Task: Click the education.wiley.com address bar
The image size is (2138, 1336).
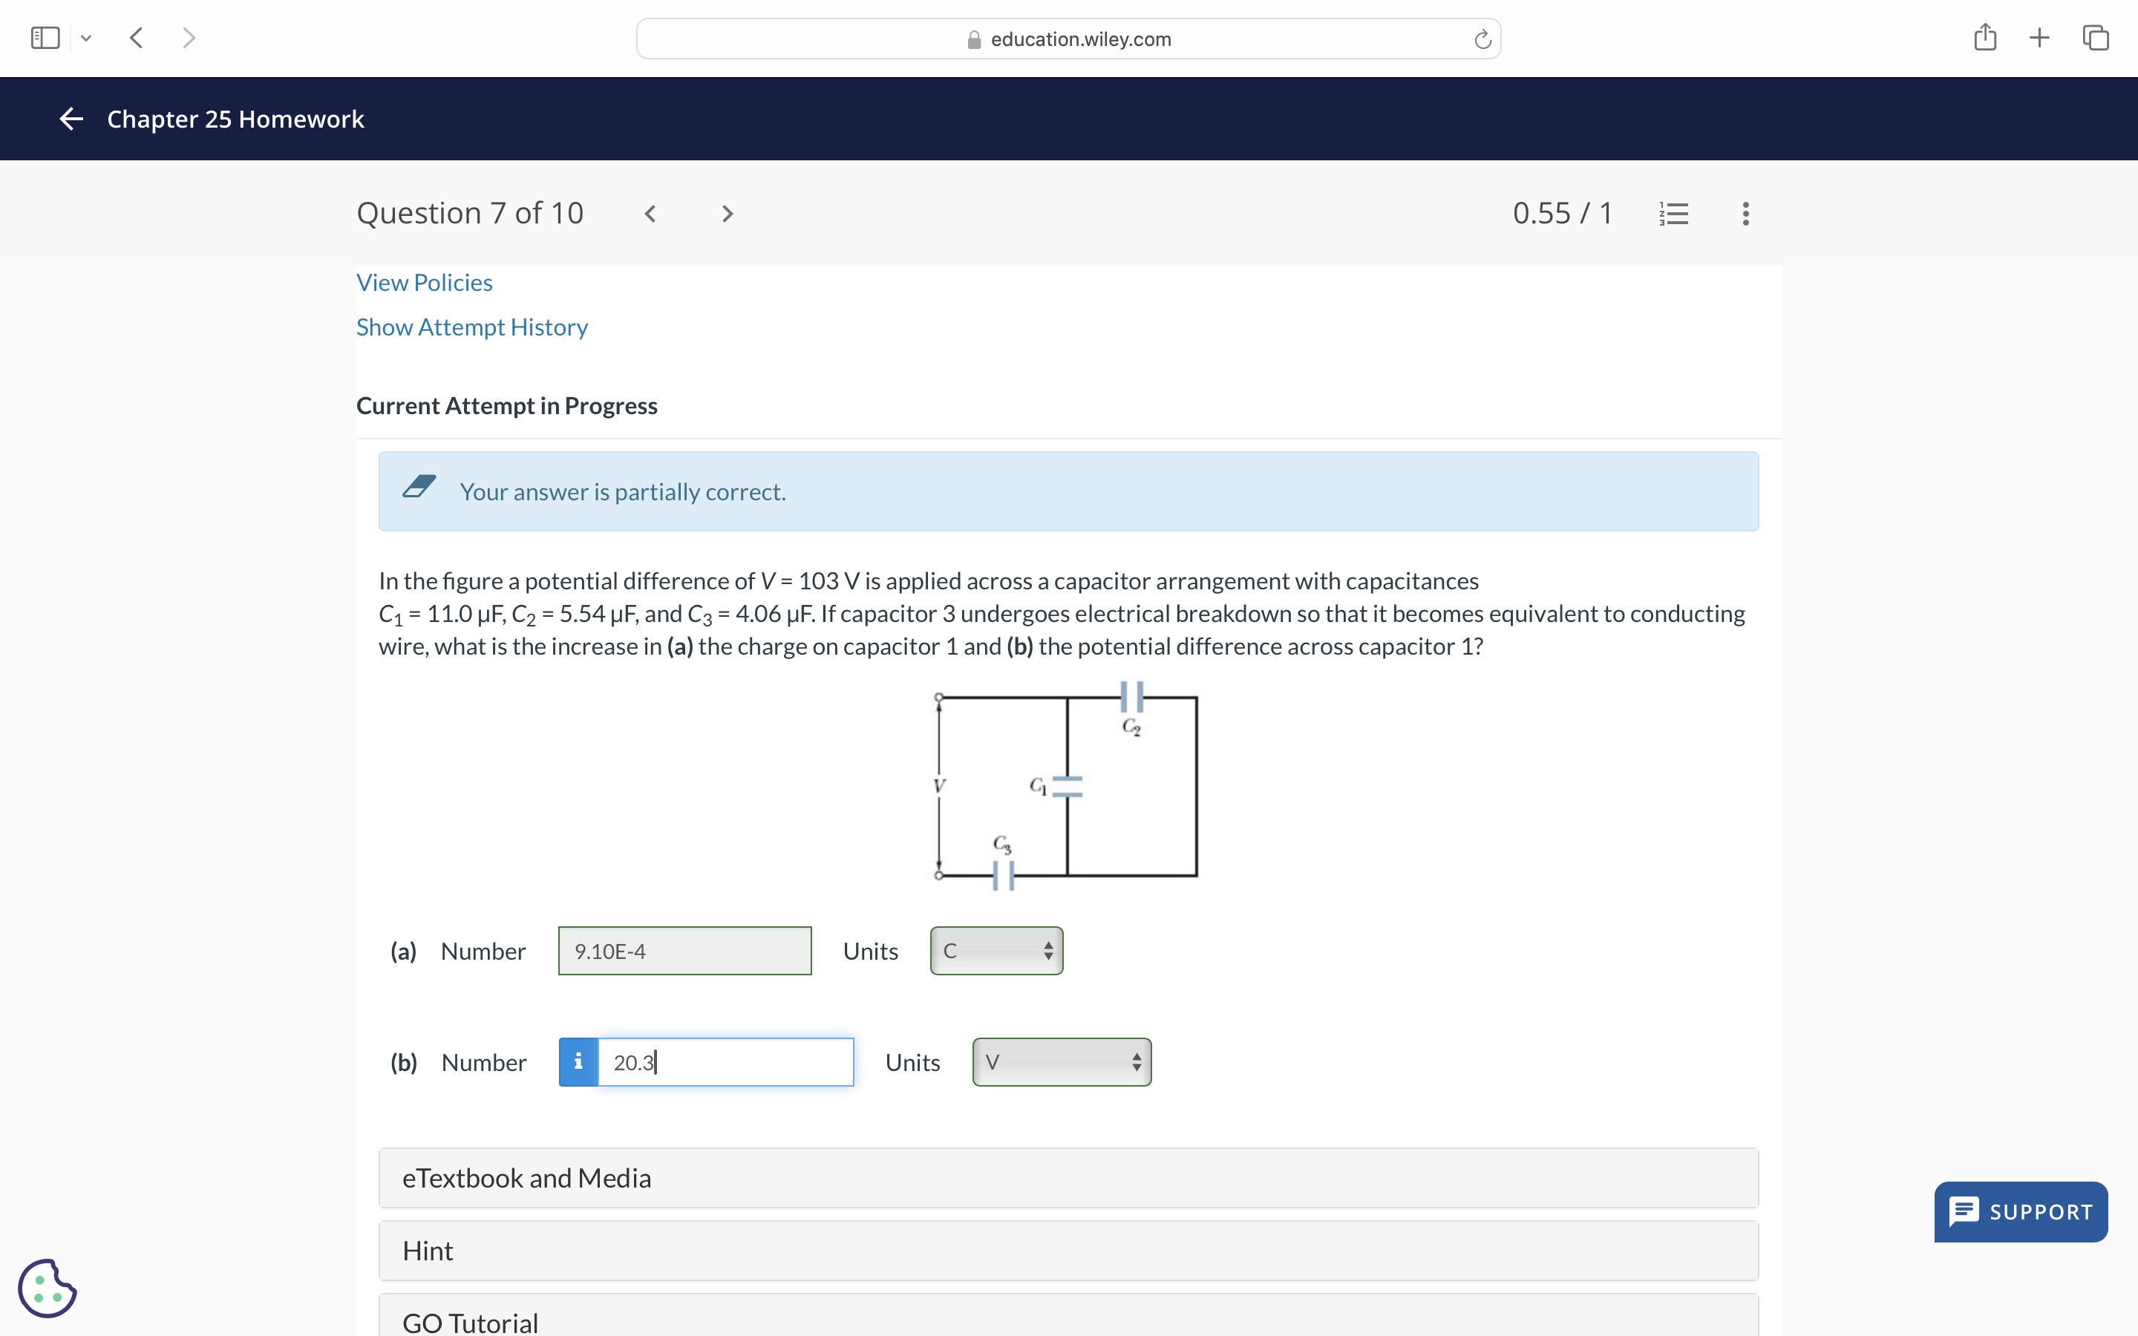Action: point(1068,39)
